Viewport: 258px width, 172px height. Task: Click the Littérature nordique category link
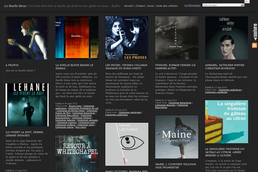pos(65,125)
